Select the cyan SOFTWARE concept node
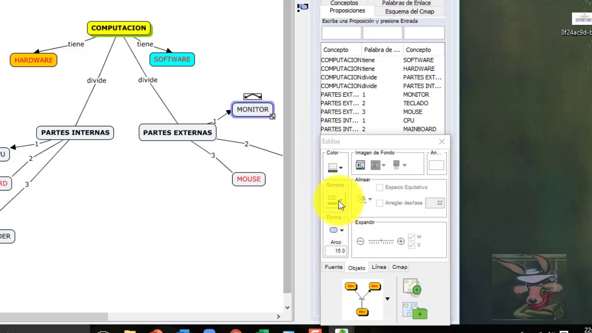592x333 pixels. pyautogui.click(x=172, y=59)
